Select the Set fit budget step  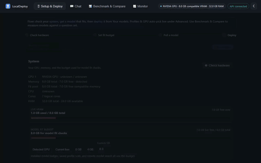click(x=104, y=35)
